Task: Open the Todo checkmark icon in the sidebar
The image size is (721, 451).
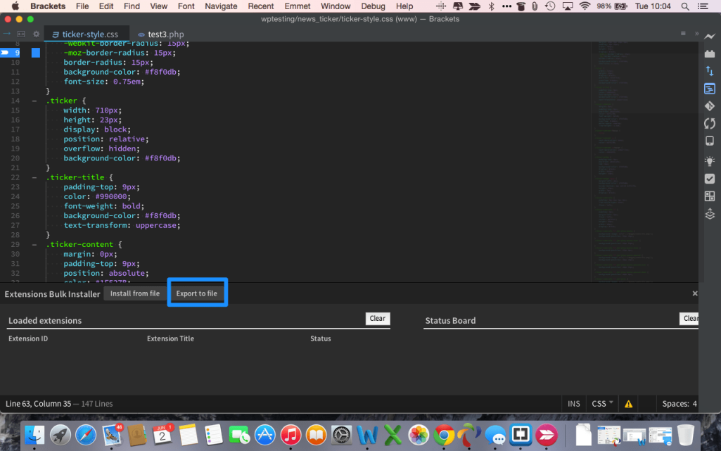Action: (x=710, y=179)
